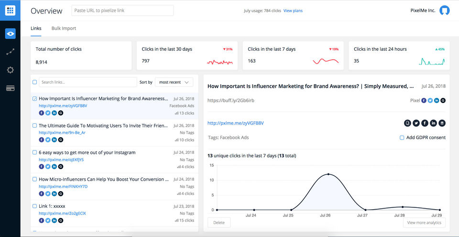Click the View plans link
Image resolution: width=459 pixels, height=237 pixels.
click(x=293, y=11)
